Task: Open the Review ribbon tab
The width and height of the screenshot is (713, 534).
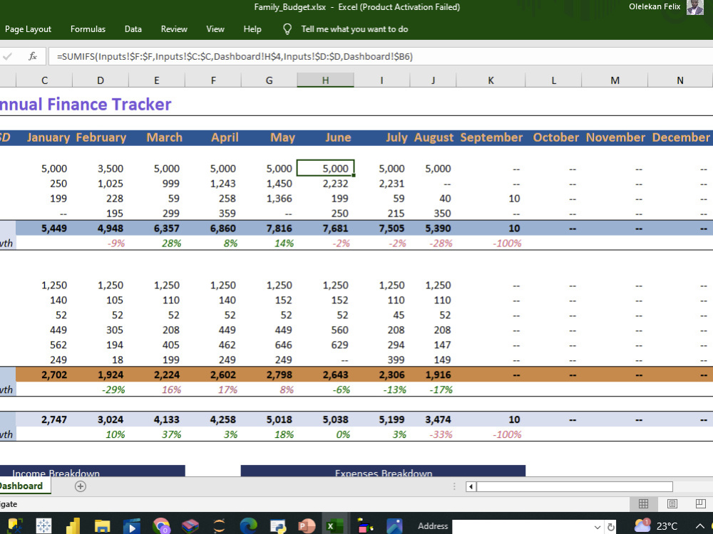Action: (174, 29)
